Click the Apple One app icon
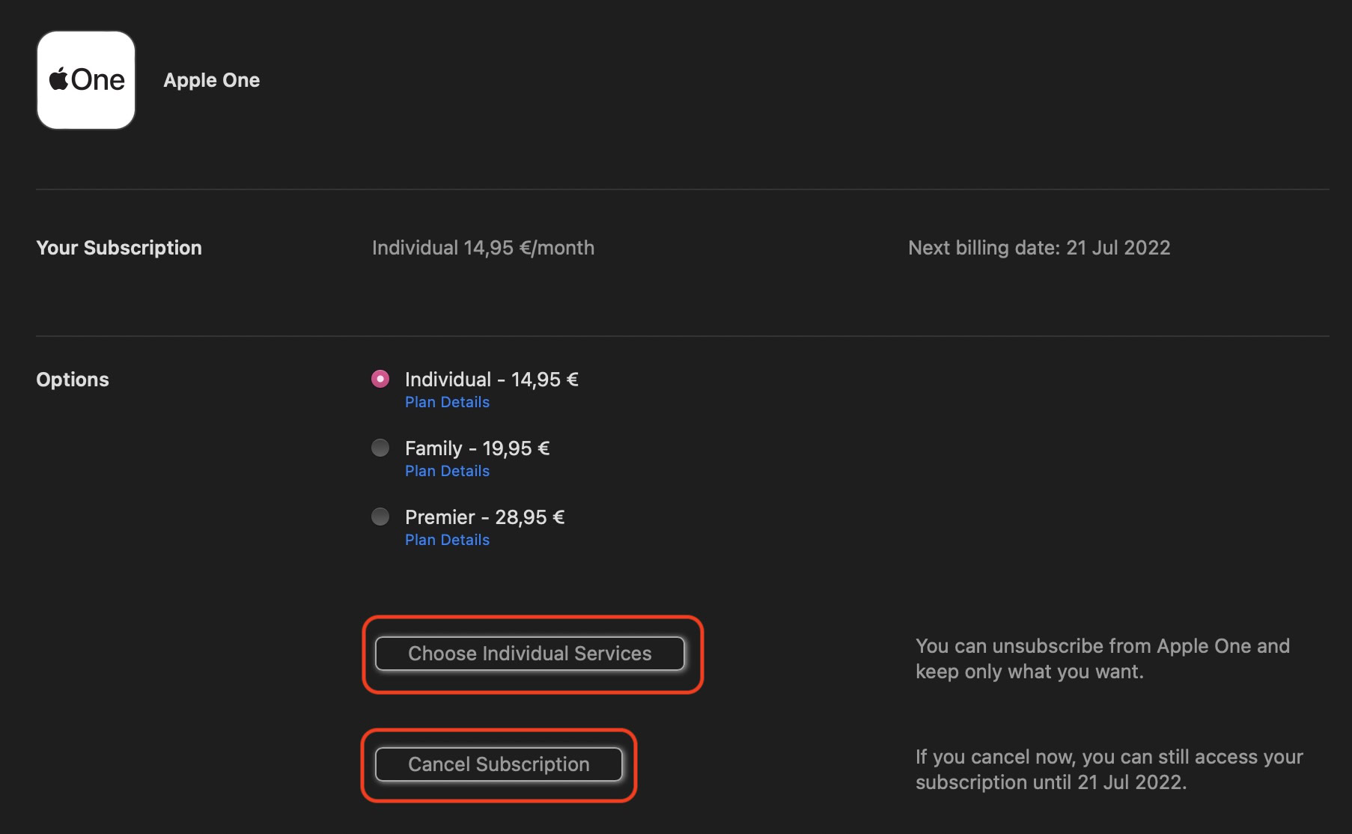This screenshot has height=834, width=1352. point(86,80)
